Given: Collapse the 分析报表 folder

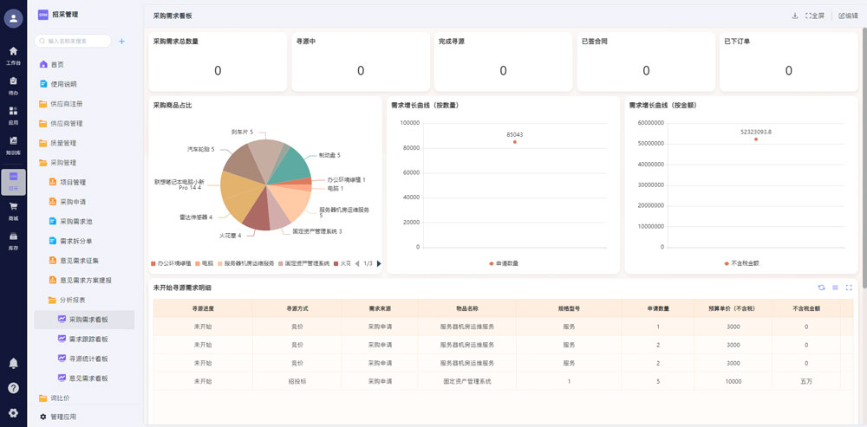Looking at the screenshot, I should coord(72,300).
